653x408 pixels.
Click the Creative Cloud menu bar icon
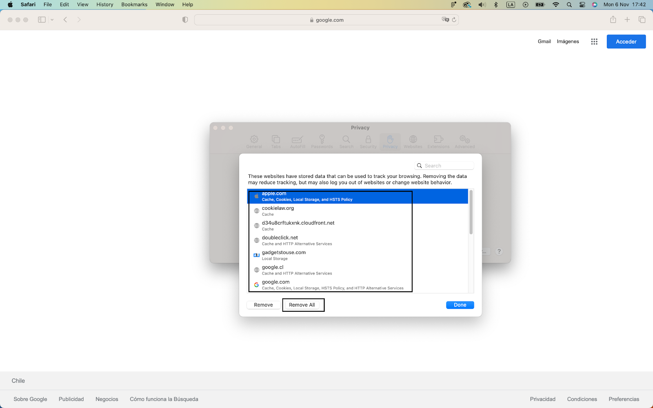click(467, 4)
